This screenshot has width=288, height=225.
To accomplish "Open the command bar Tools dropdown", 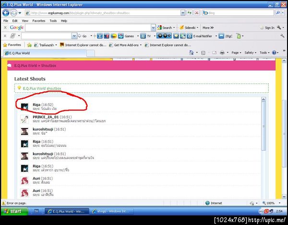I will pyautogui.click(x=264, y=53).
